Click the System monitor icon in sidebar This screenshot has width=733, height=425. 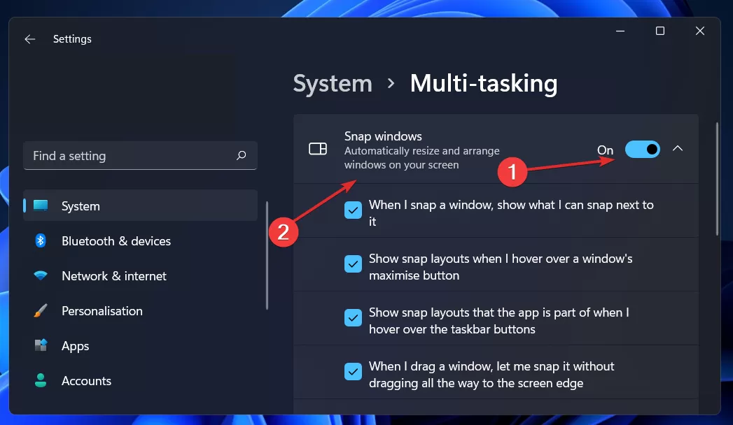(x=41, y=206)
